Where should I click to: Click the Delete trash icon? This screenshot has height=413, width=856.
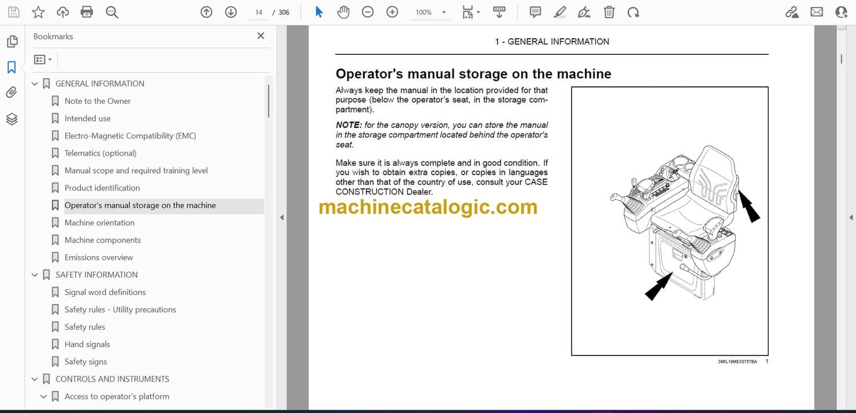coord(609,12)
